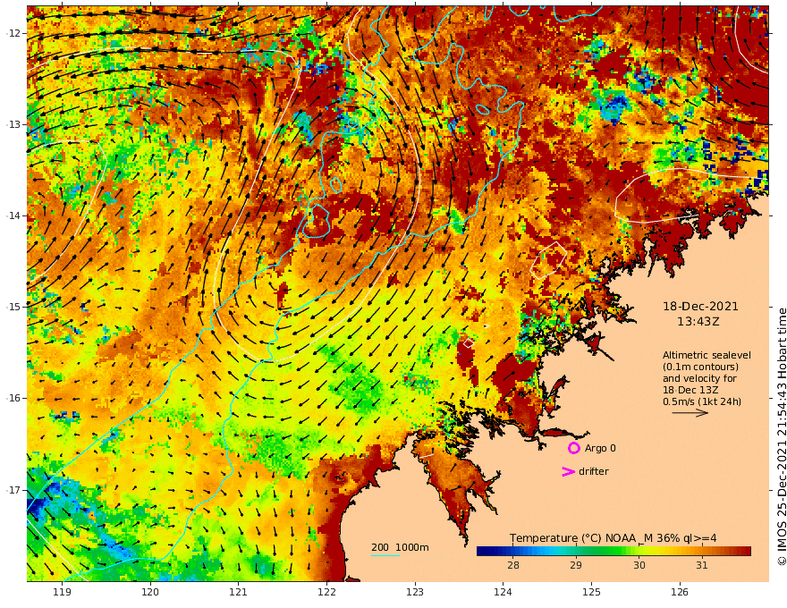Click the '29' colorbar tick label
The image size is (787, 608).
pyautogui.click(x=576, y=565)
